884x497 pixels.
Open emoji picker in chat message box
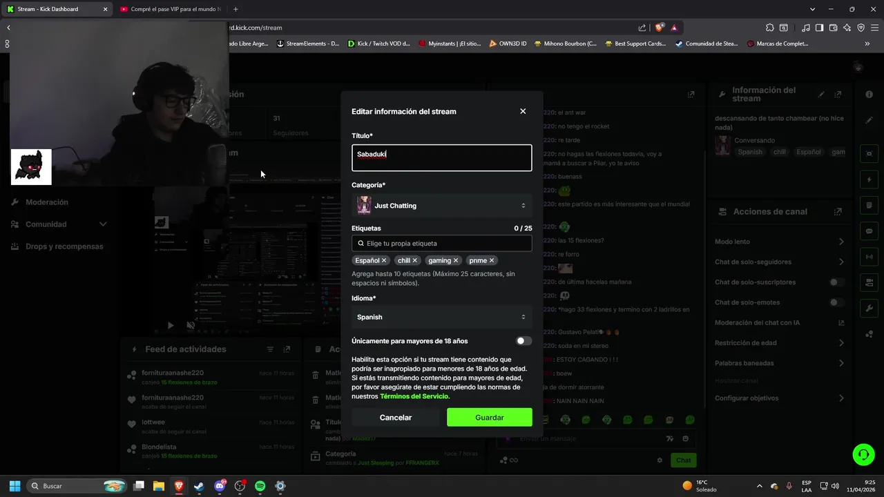coord(685,438)
